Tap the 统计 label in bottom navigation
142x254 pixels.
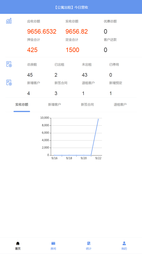click(x=89, y=249)
